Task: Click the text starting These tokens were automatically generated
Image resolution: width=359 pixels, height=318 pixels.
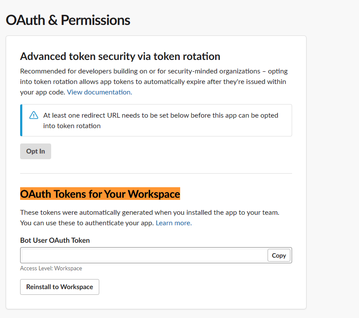Action: coord(150,213)
